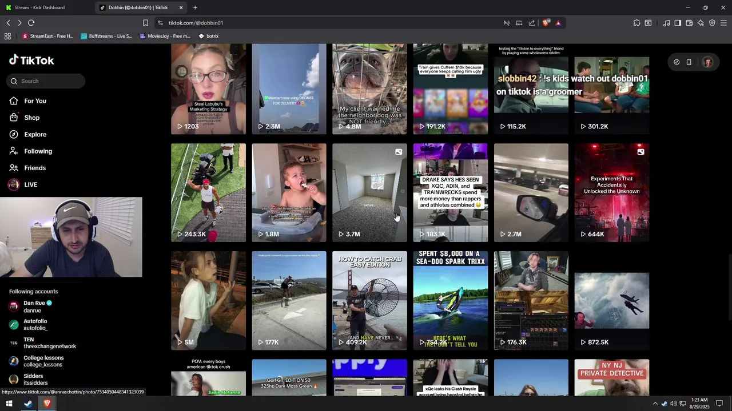Open Leo AI sparkle icon
The height and width of the screenshot is (411, 732).
point(701,23)
